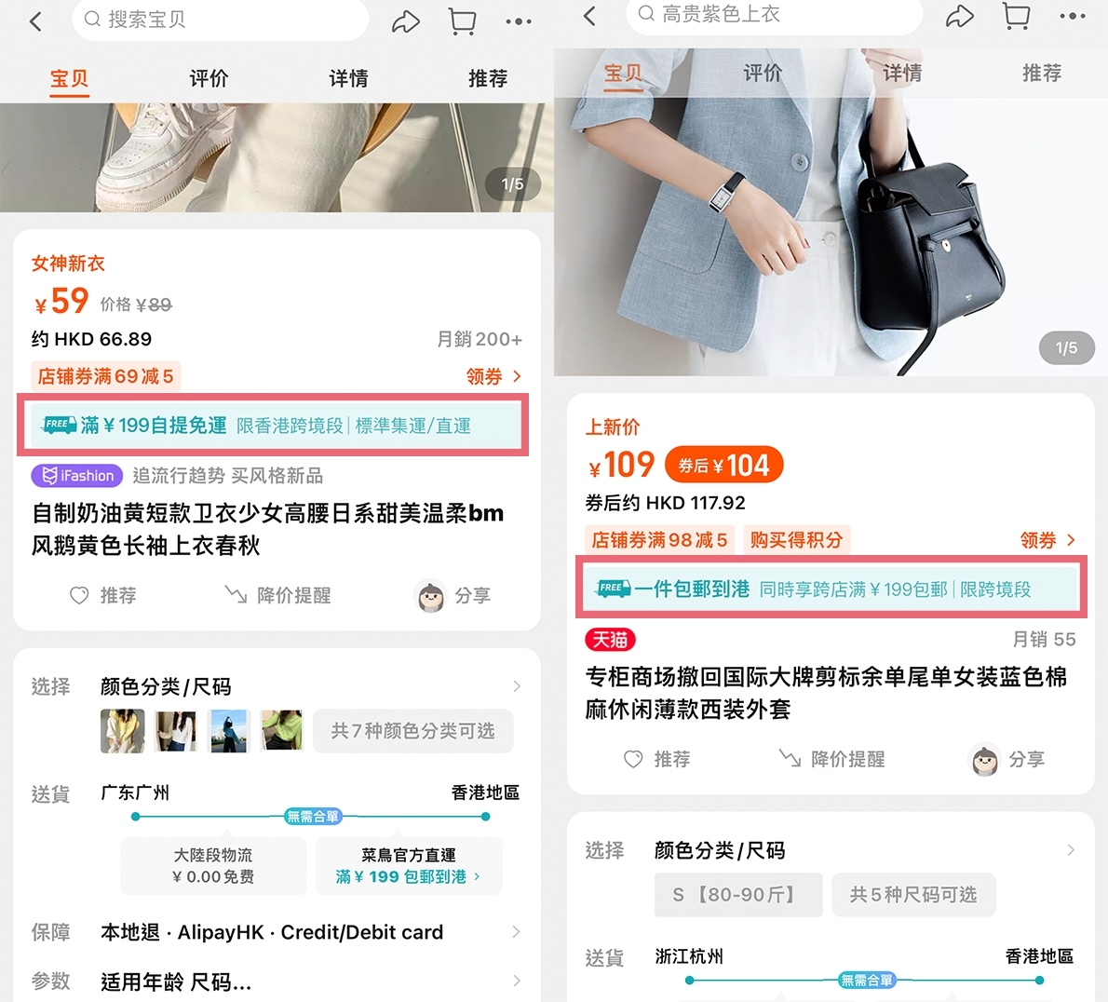The height and width of the screenshot is (1002, 1108).
Task: Select the first yellow color thumbnail
Action: click(122, 731)
